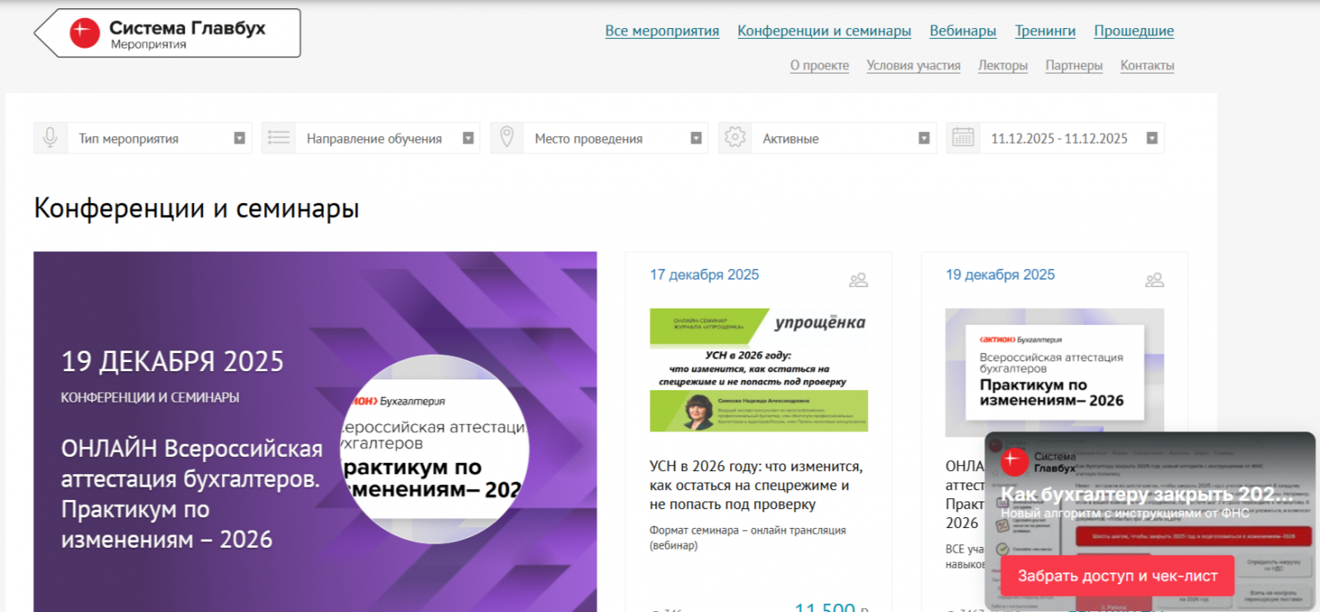The height and width of the screenshot is (612, 1320).
Task: Click the location pin icon beside Место проведения
Action: pyautogui.click(x=507, y=138)
